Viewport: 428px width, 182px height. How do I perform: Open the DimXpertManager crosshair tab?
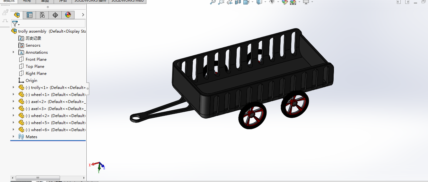pyautogui.click(x=55, y=15)
